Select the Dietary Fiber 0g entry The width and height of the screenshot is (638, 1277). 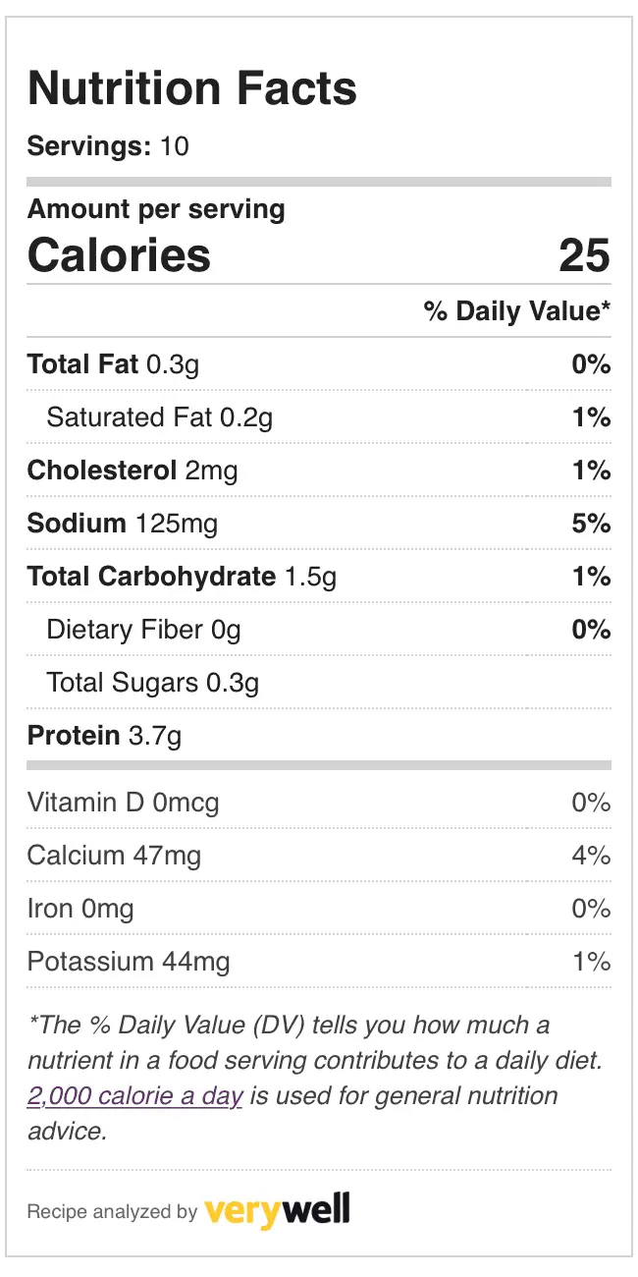[143, 630]
